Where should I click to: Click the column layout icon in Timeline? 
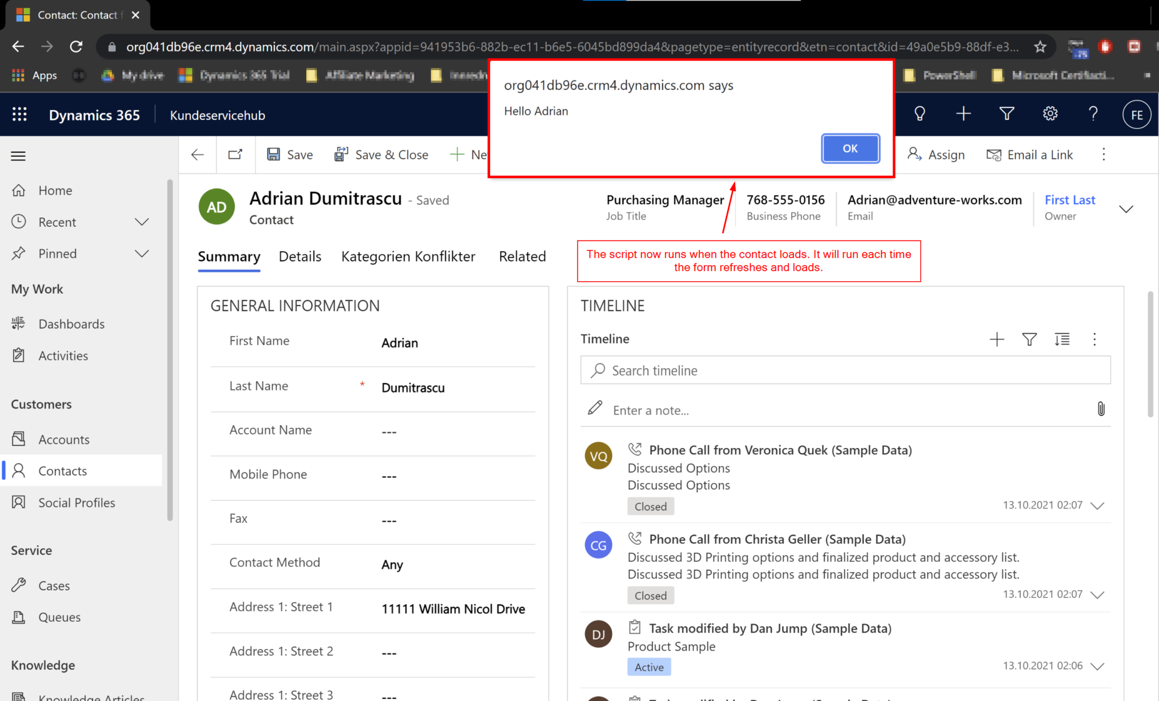click(x=1062, y=339)
